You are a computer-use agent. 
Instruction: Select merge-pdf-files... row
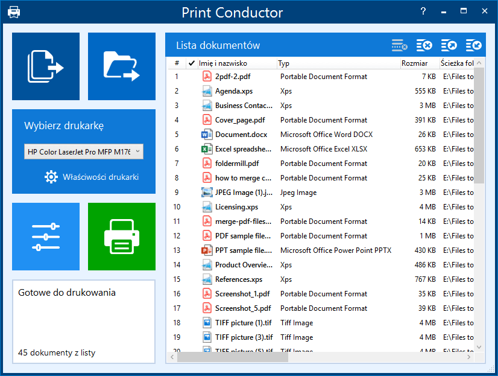tap(321, 221)
